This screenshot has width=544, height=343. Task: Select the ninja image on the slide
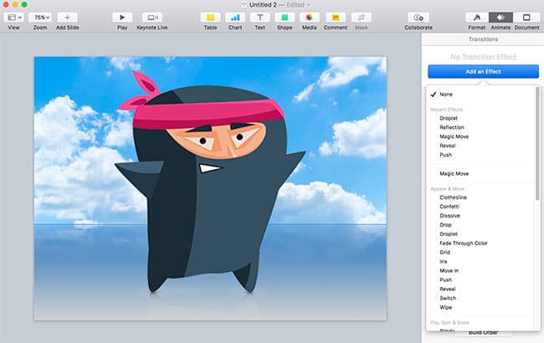point(210,182)
